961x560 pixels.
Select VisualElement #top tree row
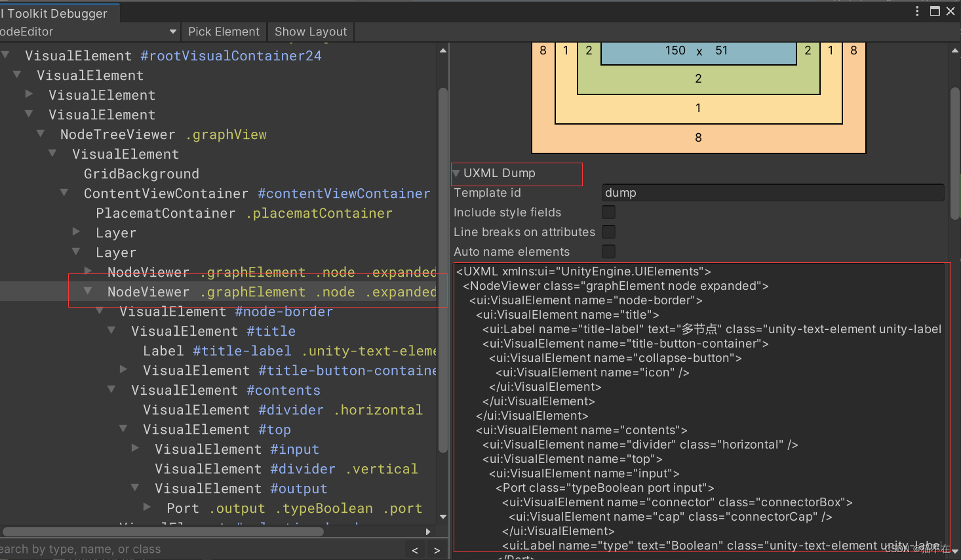(x=217, y=430)
